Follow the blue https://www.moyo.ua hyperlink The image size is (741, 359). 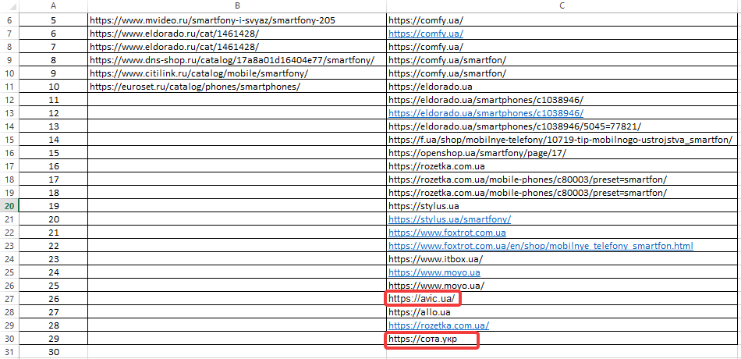[x=434, y=272]
